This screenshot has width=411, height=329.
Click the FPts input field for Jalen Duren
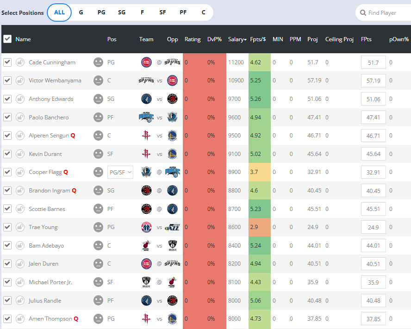coord(373,264)
